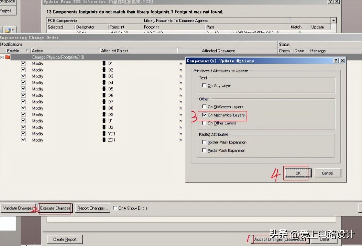Click the D1 component icon
362x246 pixels.
click(104, 63)
